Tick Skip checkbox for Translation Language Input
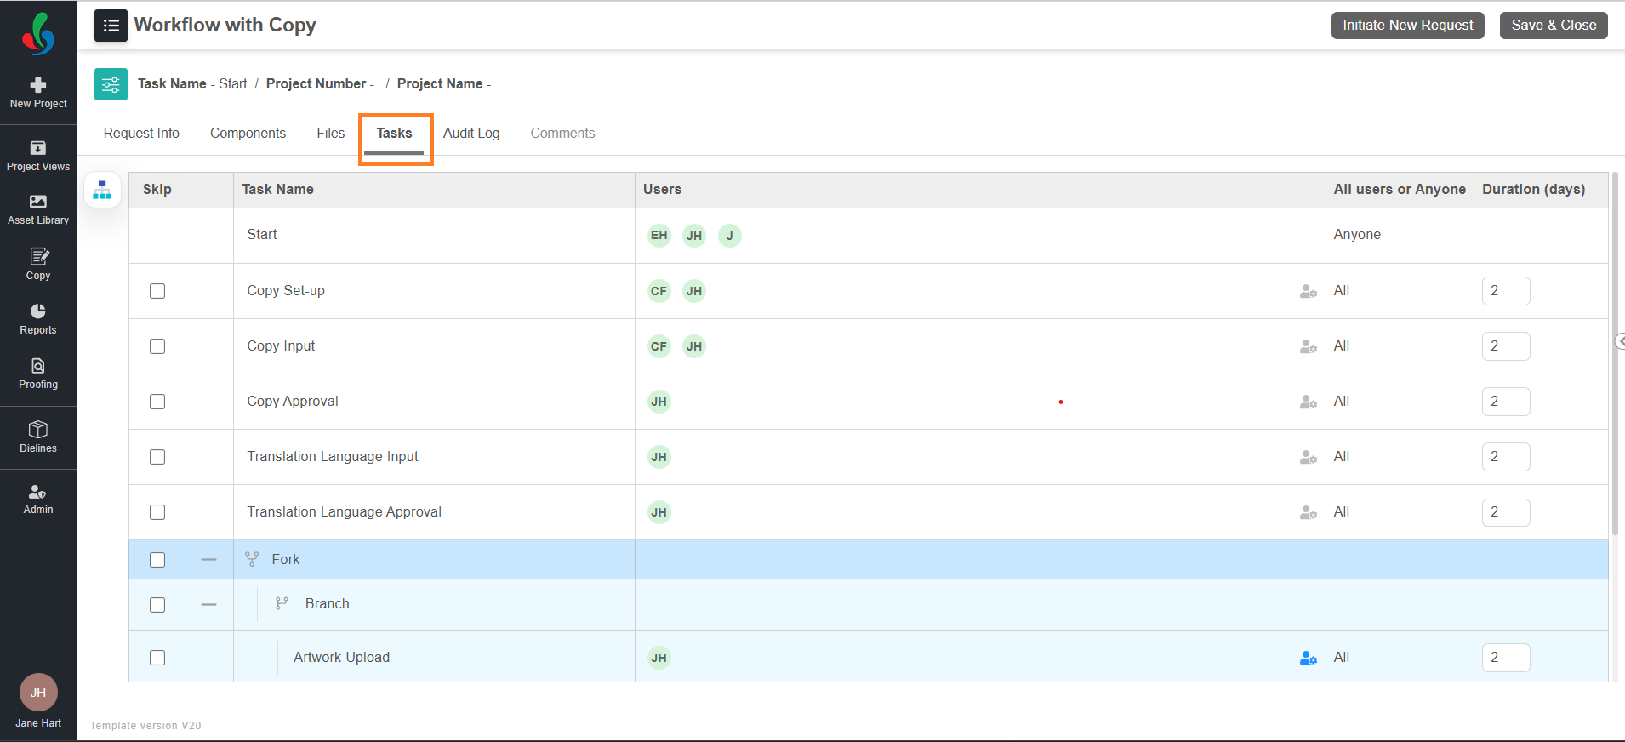 pos(157,457)
